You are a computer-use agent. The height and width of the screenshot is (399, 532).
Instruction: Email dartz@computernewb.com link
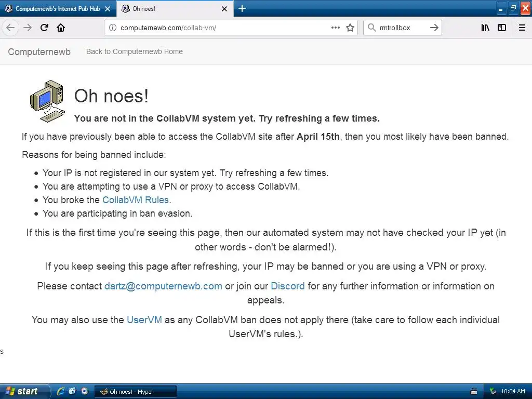(x=163, y=286)
